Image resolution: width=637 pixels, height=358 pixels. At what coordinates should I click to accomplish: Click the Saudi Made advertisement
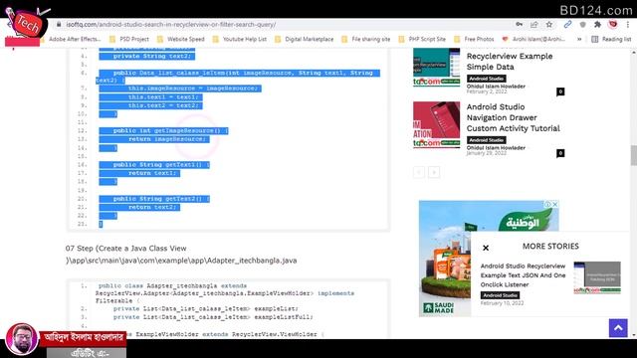[445, 259]
